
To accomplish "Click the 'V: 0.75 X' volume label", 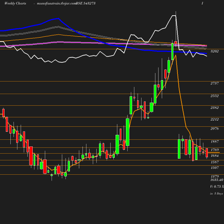I will point(217,186).
